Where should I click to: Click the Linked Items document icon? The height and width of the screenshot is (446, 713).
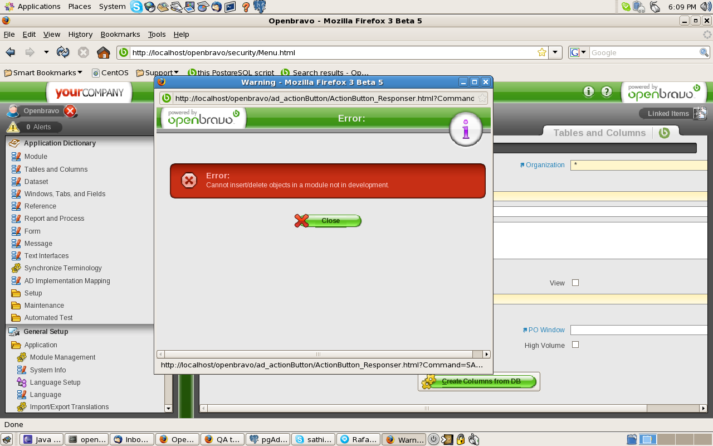point(701,113)
